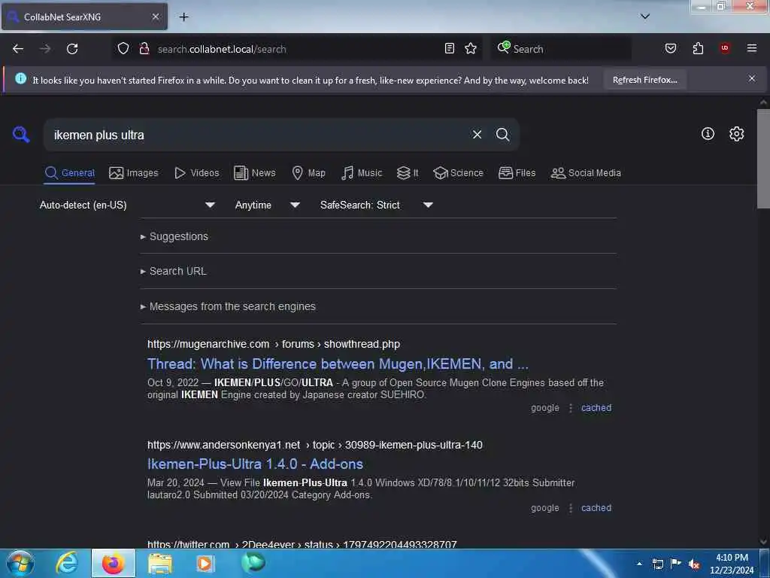This screenshot has height=578, width=770.
Task: Click the muted volume tray icon
Action: click(x=694, y=564)
